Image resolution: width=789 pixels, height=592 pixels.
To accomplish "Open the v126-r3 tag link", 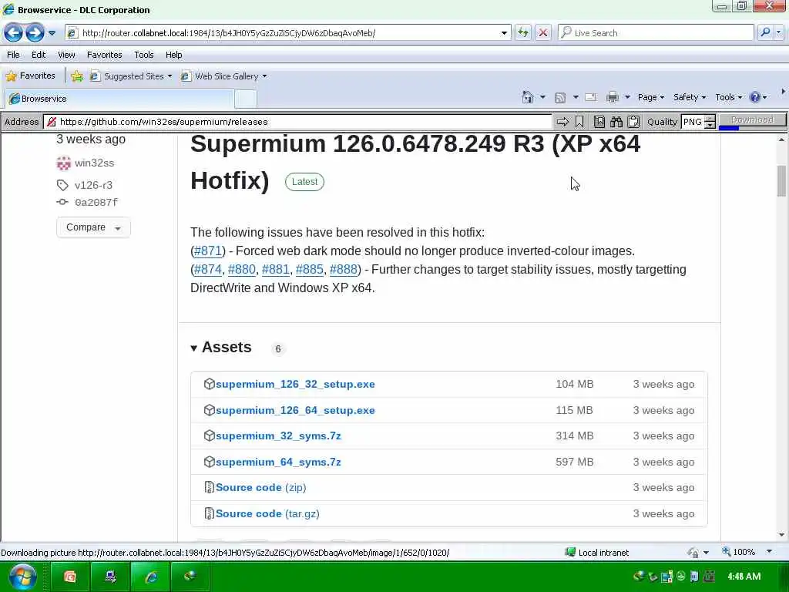I will click(93, 185).
